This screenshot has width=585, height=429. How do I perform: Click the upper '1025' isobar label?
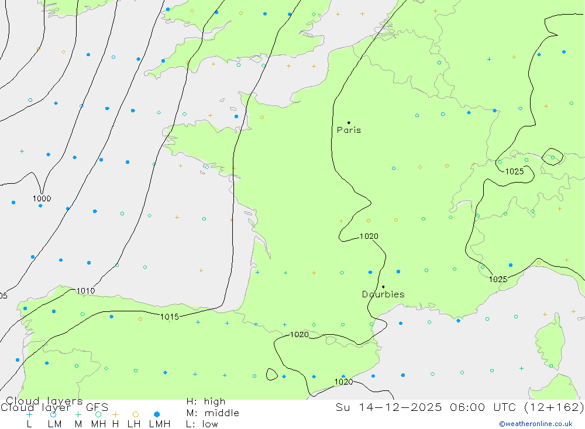[x=514, y=171]
